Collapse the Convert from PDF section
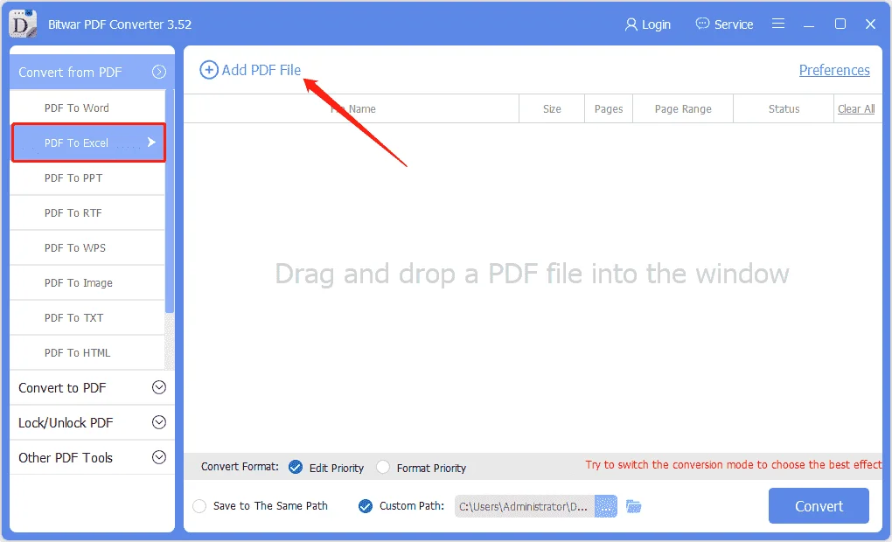This screenshot has width=892, height=542. coord(158,73)
